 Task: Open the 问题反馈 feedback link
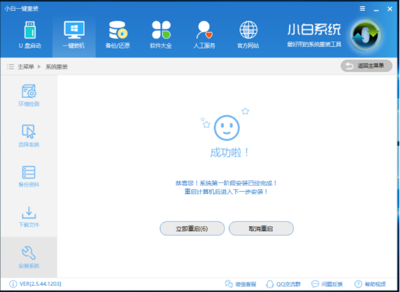tap(332, 284)
